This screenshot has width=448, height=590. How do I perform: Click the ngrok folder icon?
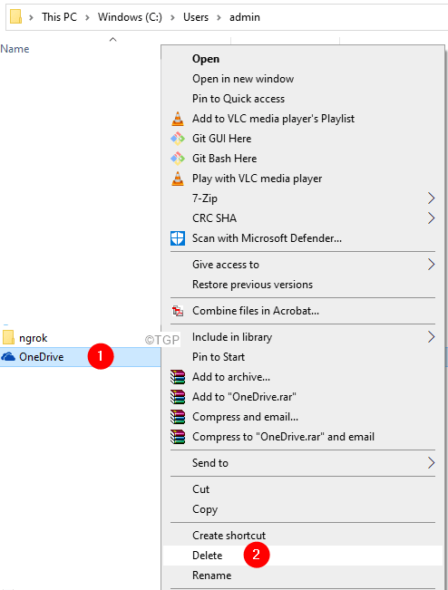coord(8,337)
